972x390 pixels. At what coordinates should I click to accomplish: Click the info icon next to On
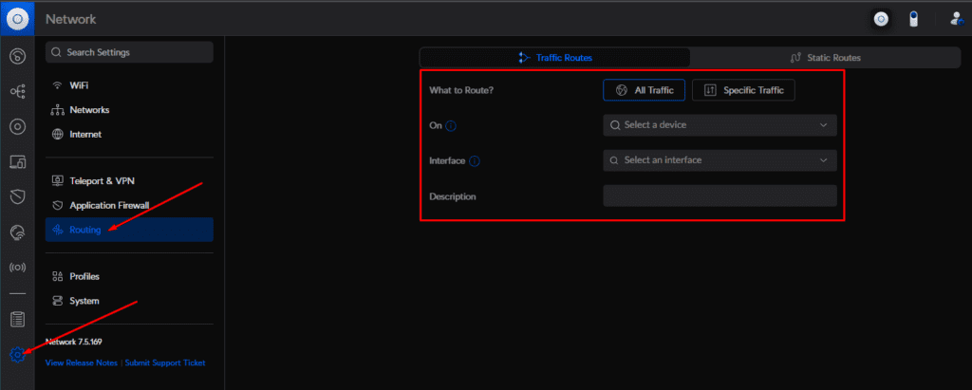451,126
